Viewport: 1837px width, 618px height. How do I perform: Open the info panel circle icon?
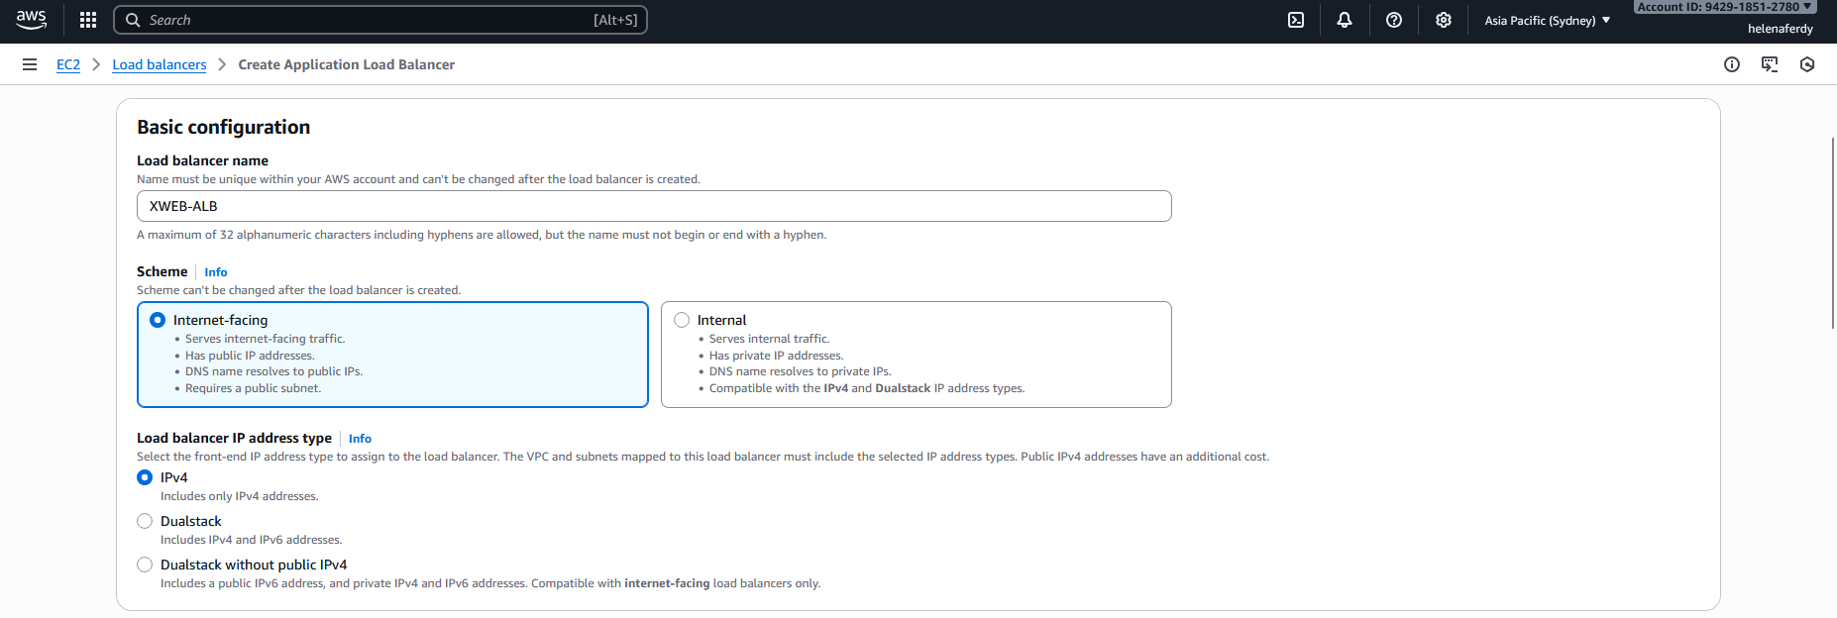[1732, 64]
